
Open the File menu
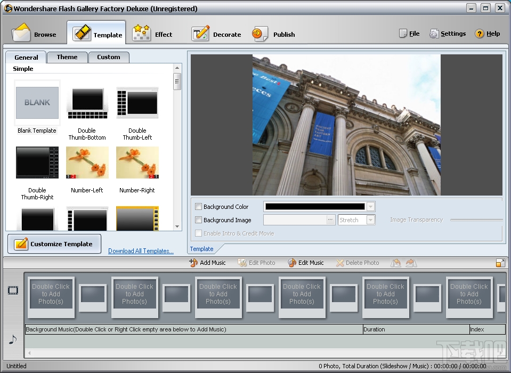(409, 34)
